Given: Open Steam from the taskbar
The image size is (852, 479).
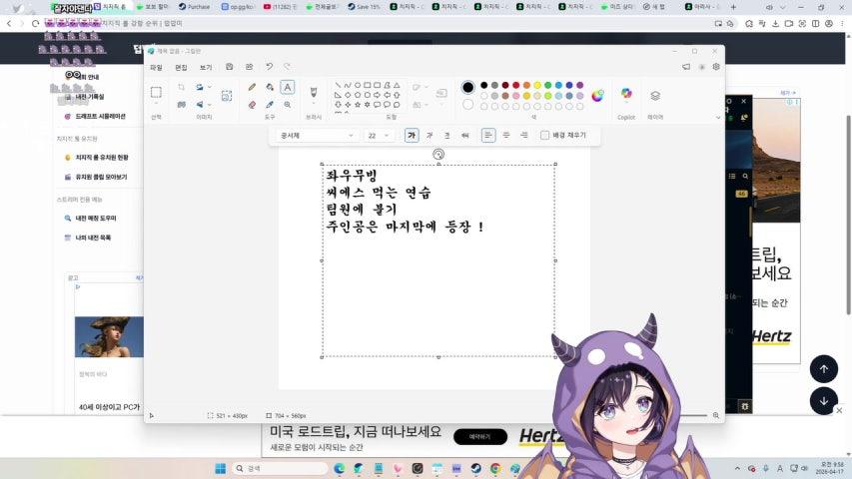Looking at the screenshot, I should (x=475, y=469).
